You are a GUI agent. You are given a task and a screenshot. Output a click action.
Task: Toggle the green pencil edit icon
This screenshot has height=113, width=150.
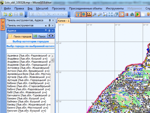(x=138, y=14)
